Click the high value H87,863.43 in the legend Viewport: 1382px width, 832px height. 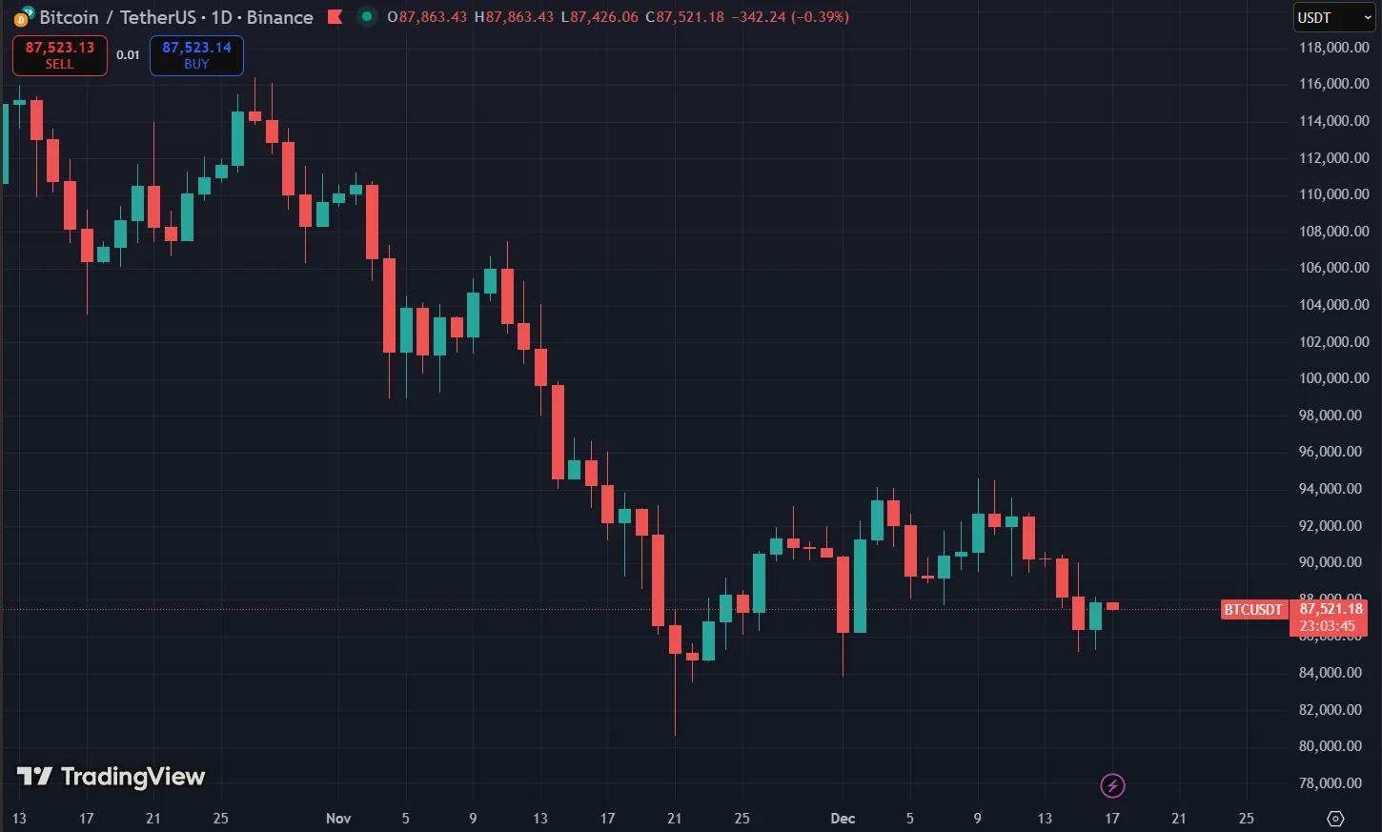[513, 16]
